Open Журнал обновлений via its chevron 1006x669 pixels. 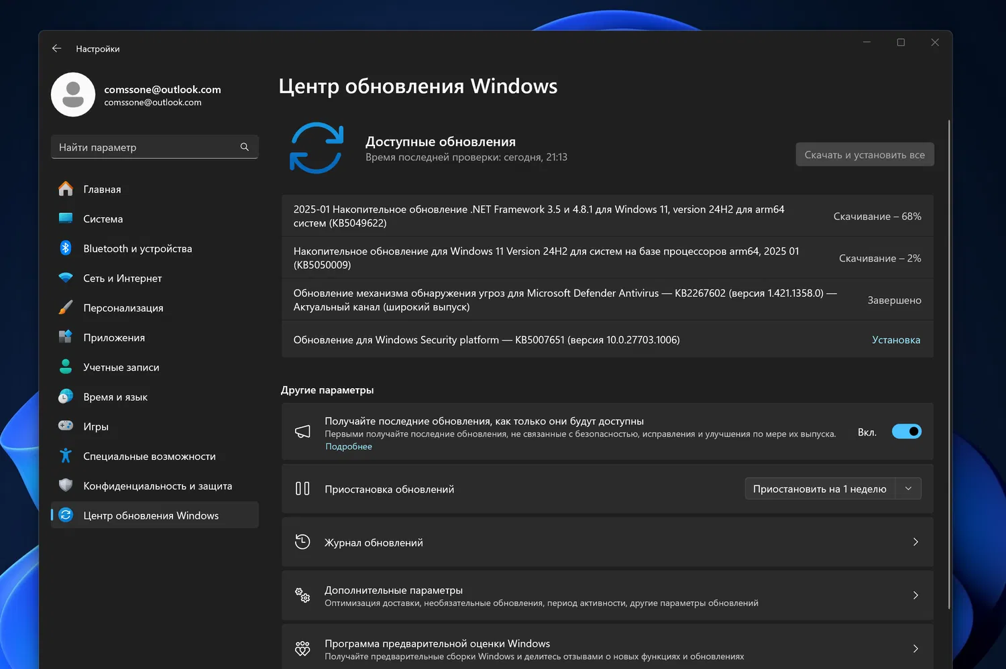tap(915, 542)
